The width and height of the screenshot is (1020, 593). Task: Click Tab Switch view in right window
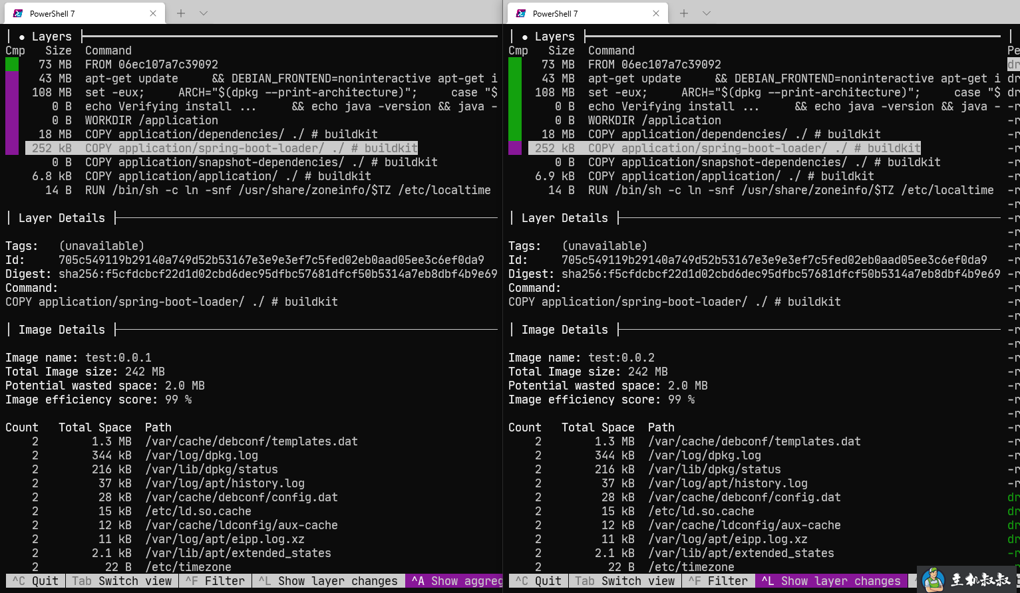pos(625,581)
